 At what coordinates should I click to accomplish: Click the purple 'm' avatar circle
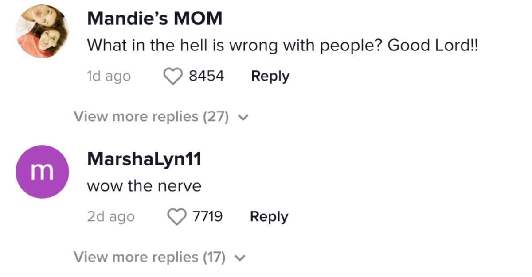(x=42, y=172)
